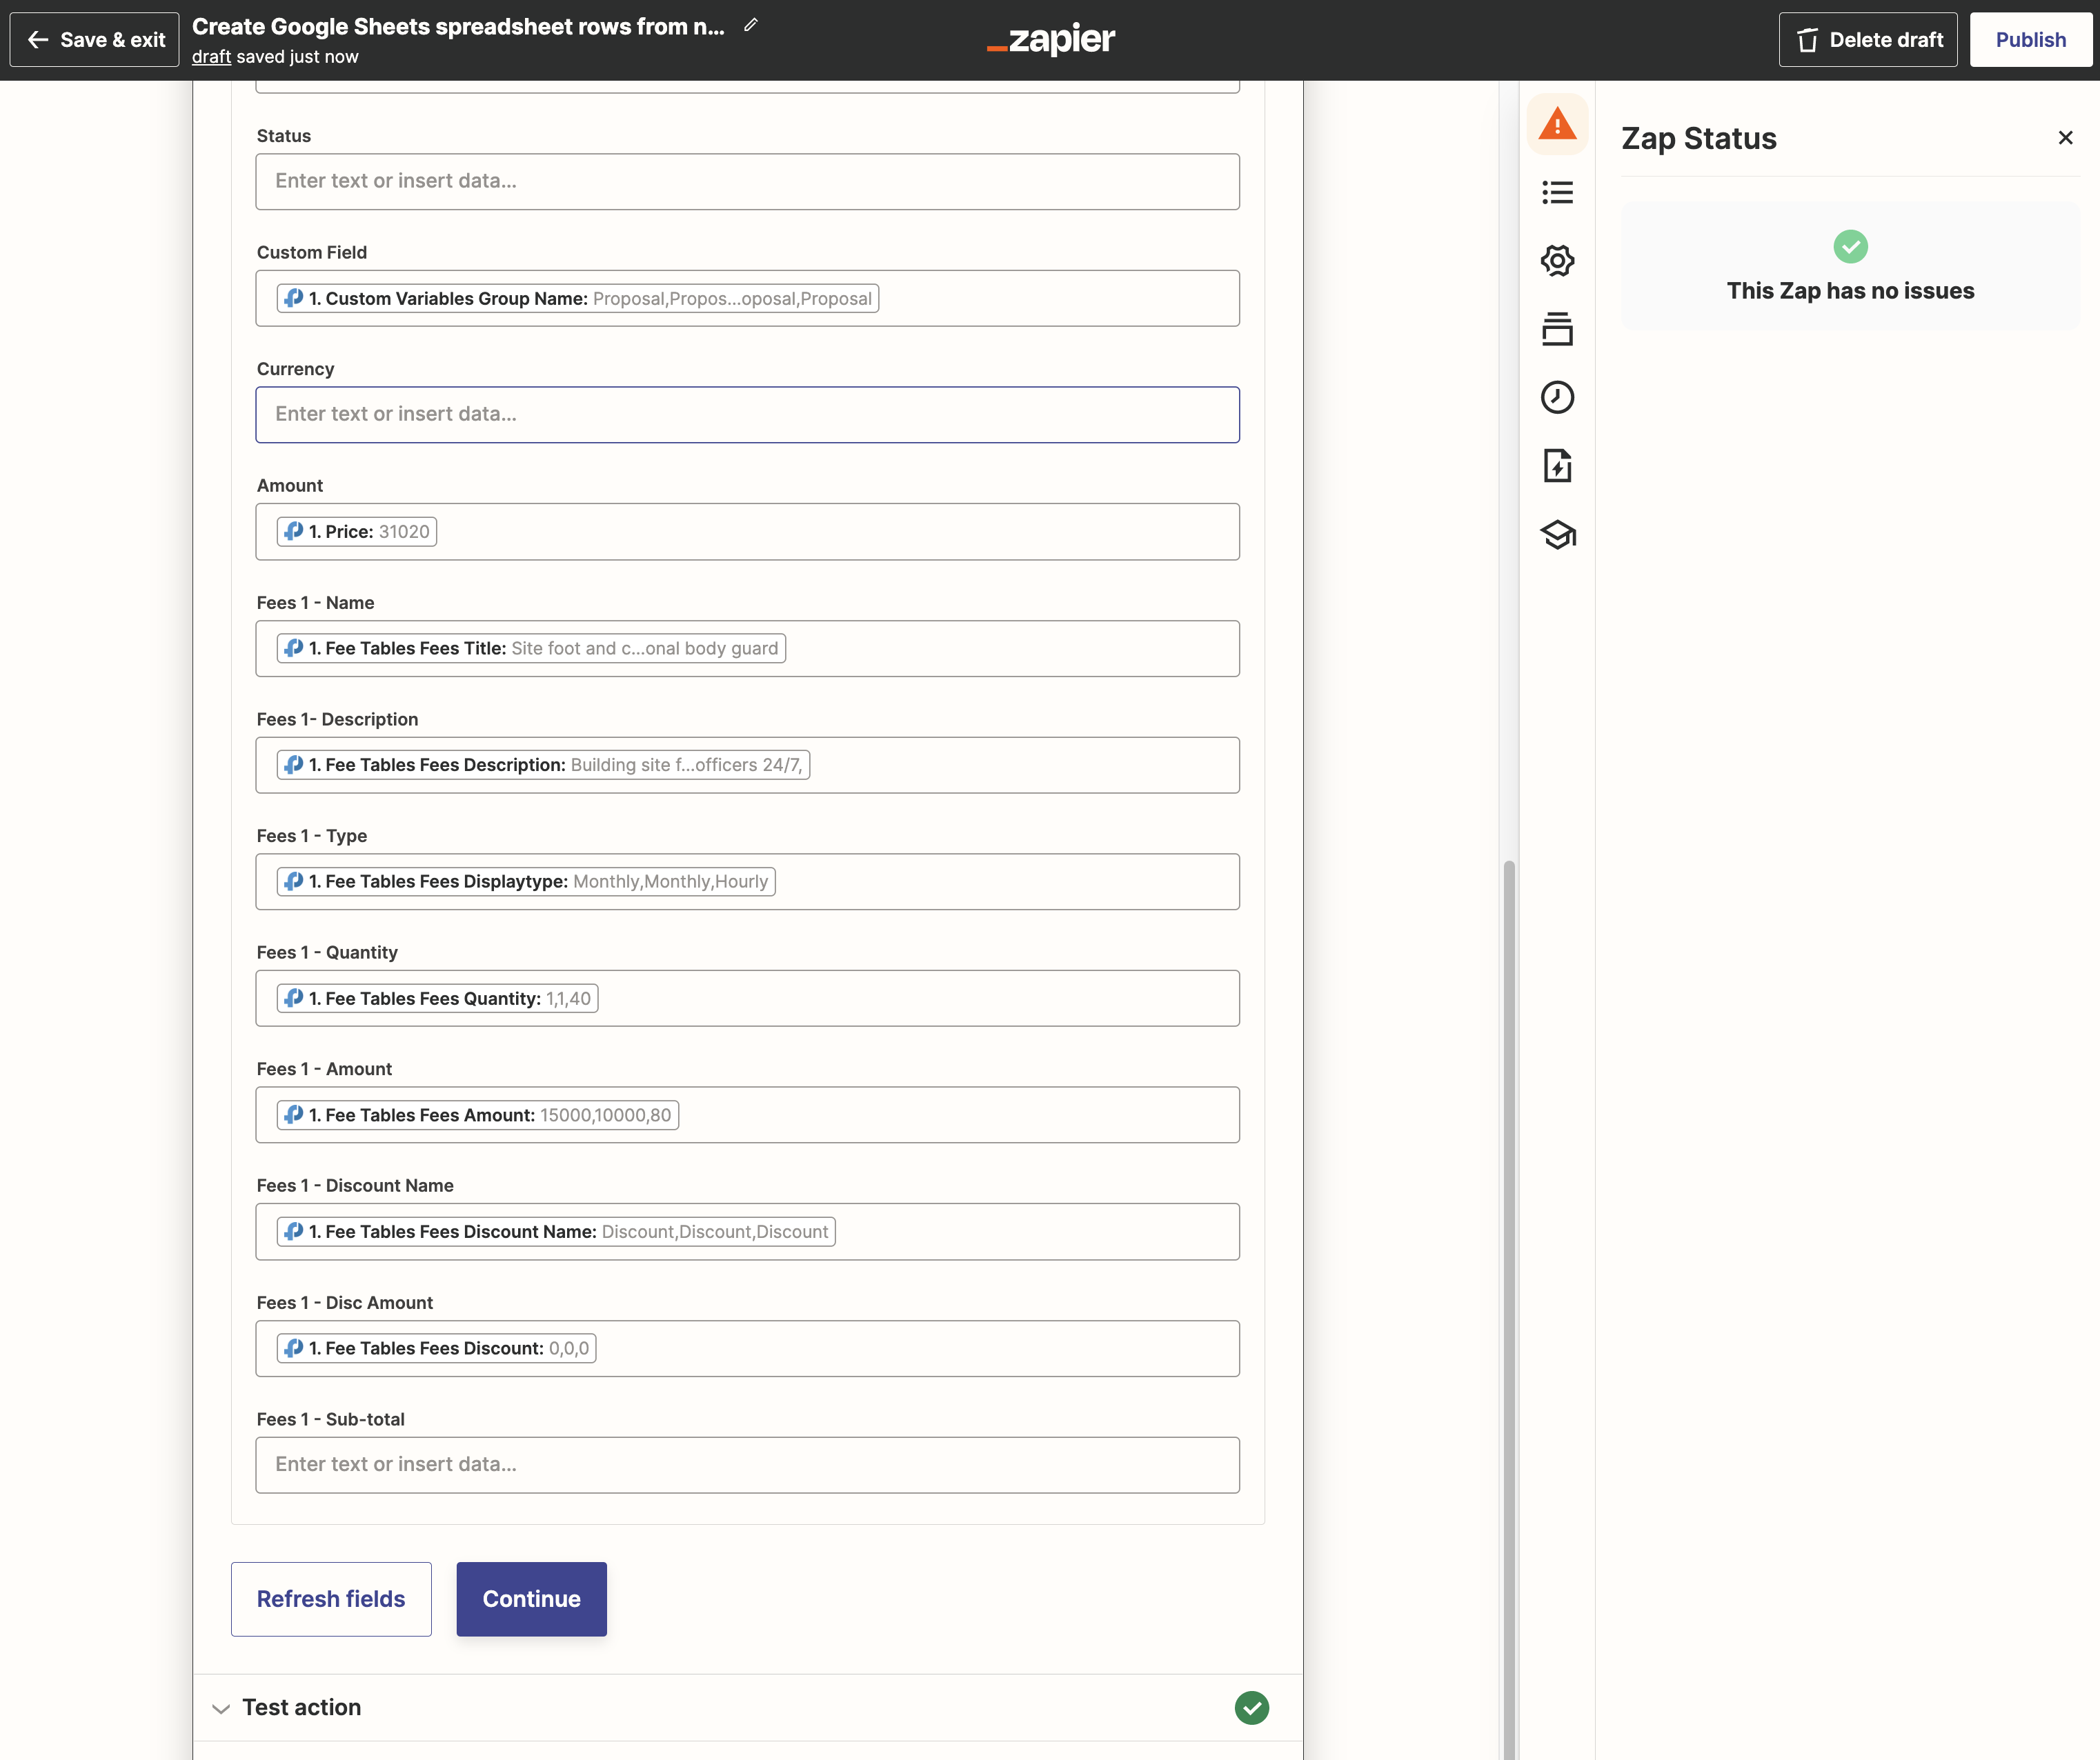Open the Zap details file icon
The width and height of the screenshot is (2100, 1760).
[1557, 466]
